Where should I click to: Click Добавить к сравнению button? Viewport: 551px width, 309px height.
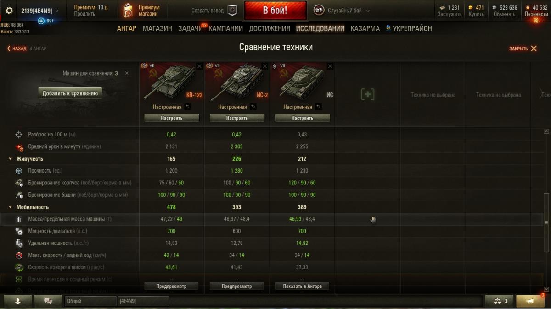(70, 93)
